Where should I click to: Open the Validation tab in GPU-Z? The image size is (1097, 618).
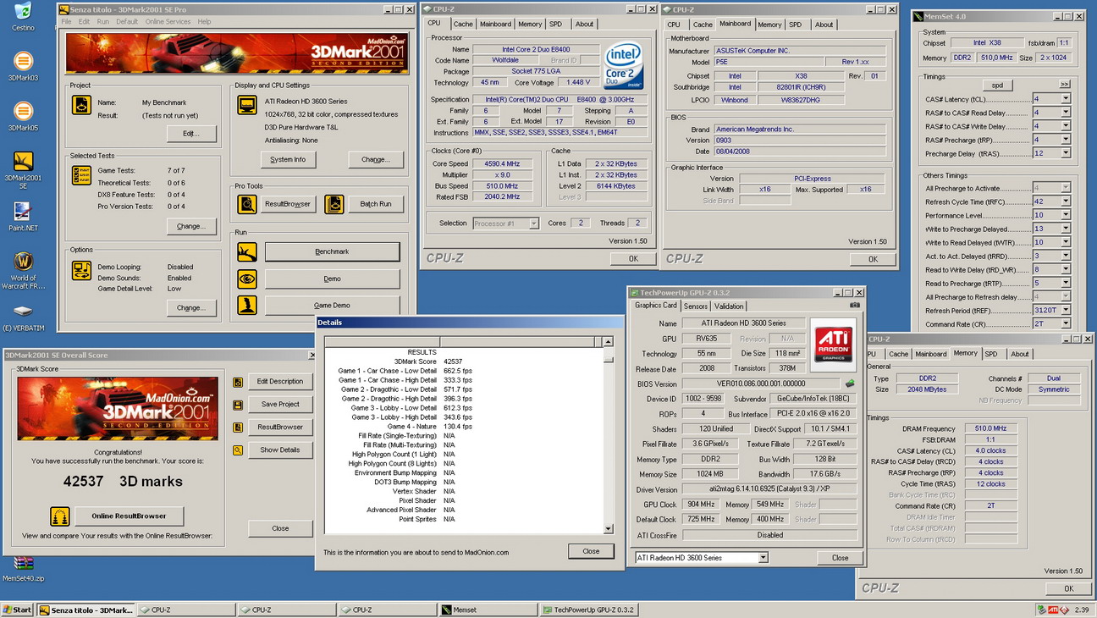[x=729, y=306]
